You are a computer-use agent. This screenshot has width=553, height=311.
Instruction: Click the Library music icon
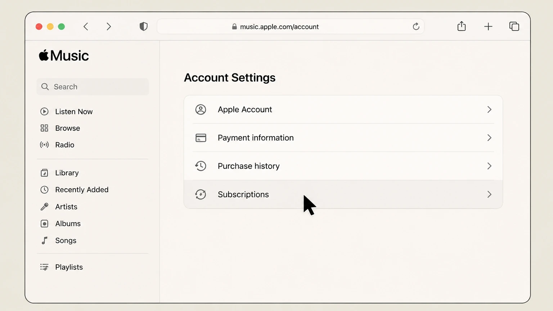(x=44, y=173)
